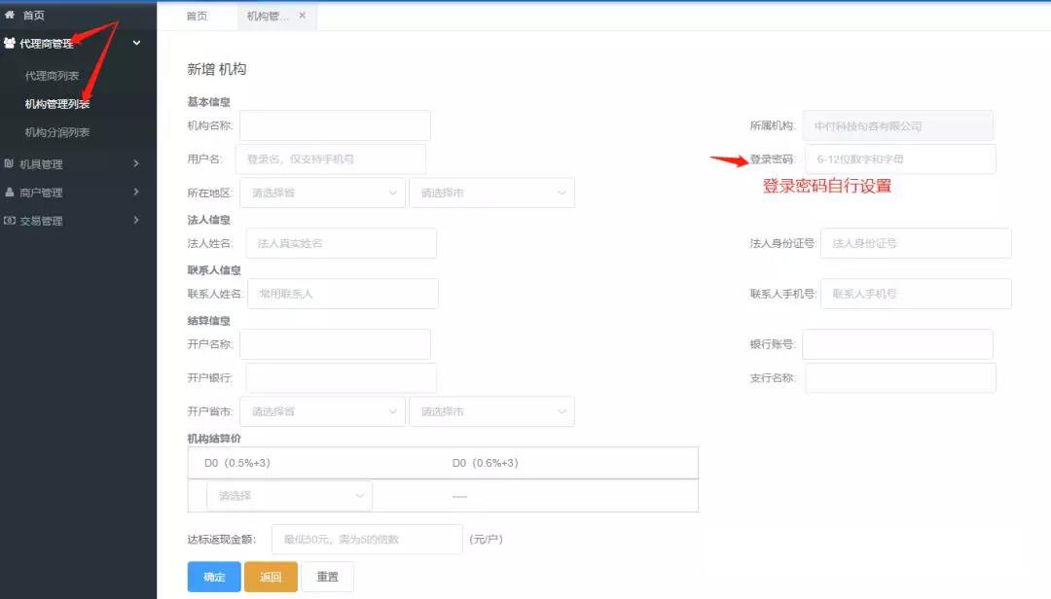
Task: Click the blue 确定 confirm button
Action: pyautogui.click(x=213, y=576)
